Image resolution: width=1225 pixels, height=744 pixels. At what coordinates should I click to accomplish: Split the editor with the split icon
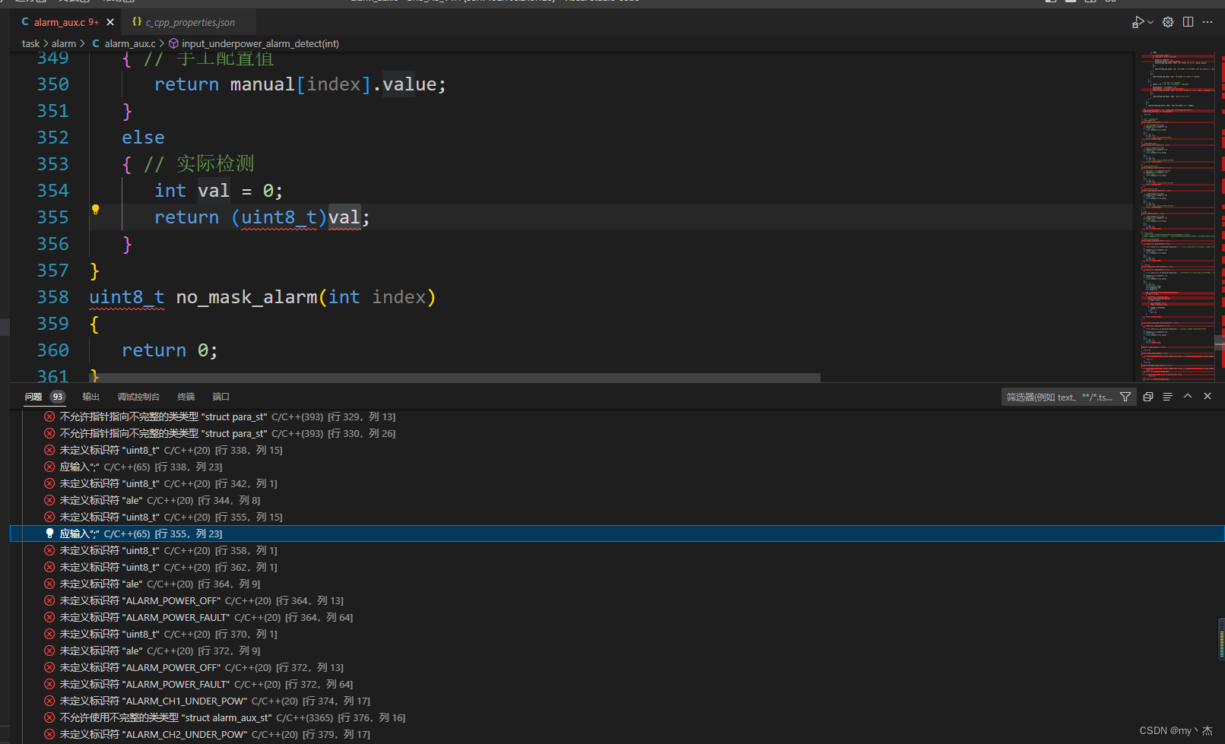pyautogui.click(x=1188, y=22)
